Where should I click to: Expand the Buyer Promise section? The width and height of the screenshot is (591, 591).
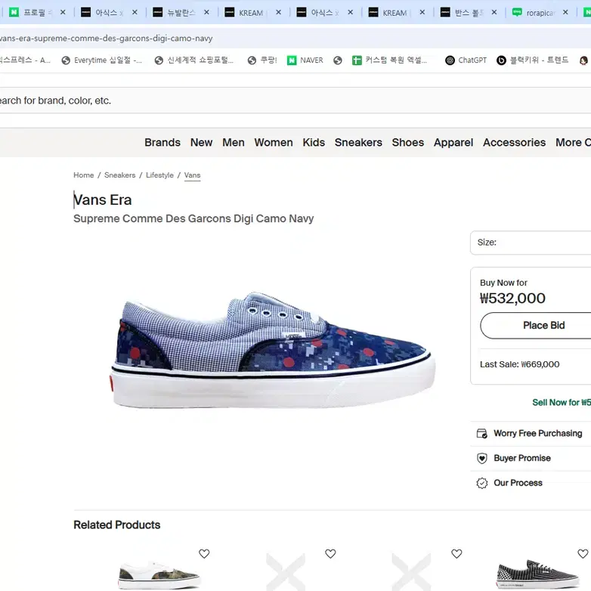(522, 459)
